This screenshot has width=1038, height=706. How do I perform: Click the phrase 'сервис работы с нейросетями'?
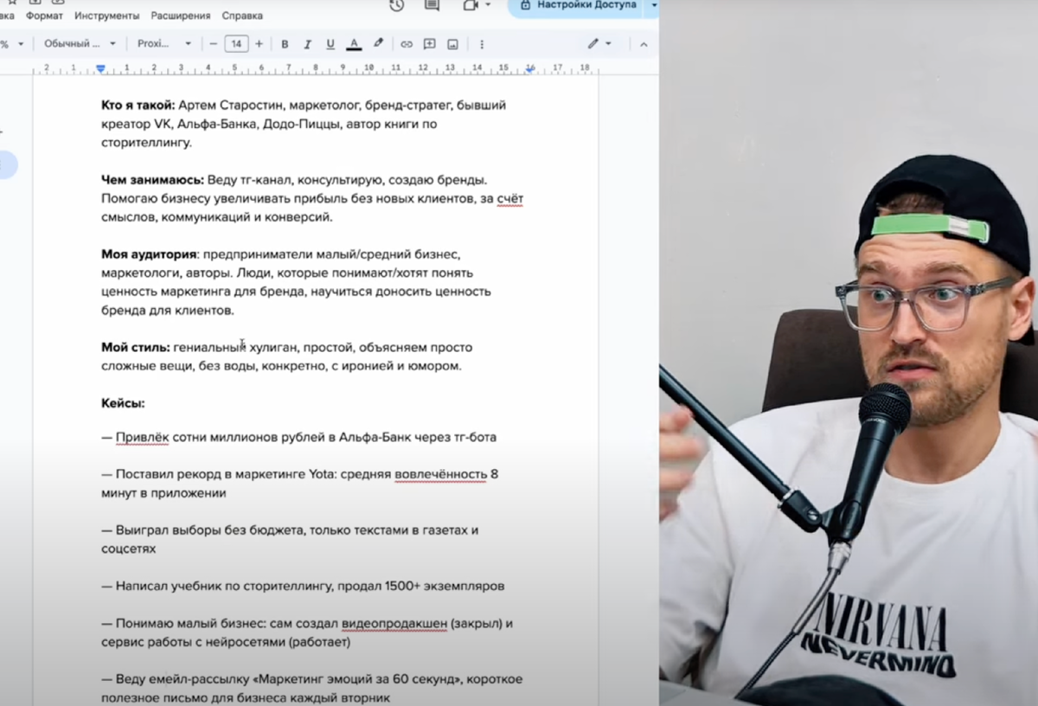click(192, 642)
